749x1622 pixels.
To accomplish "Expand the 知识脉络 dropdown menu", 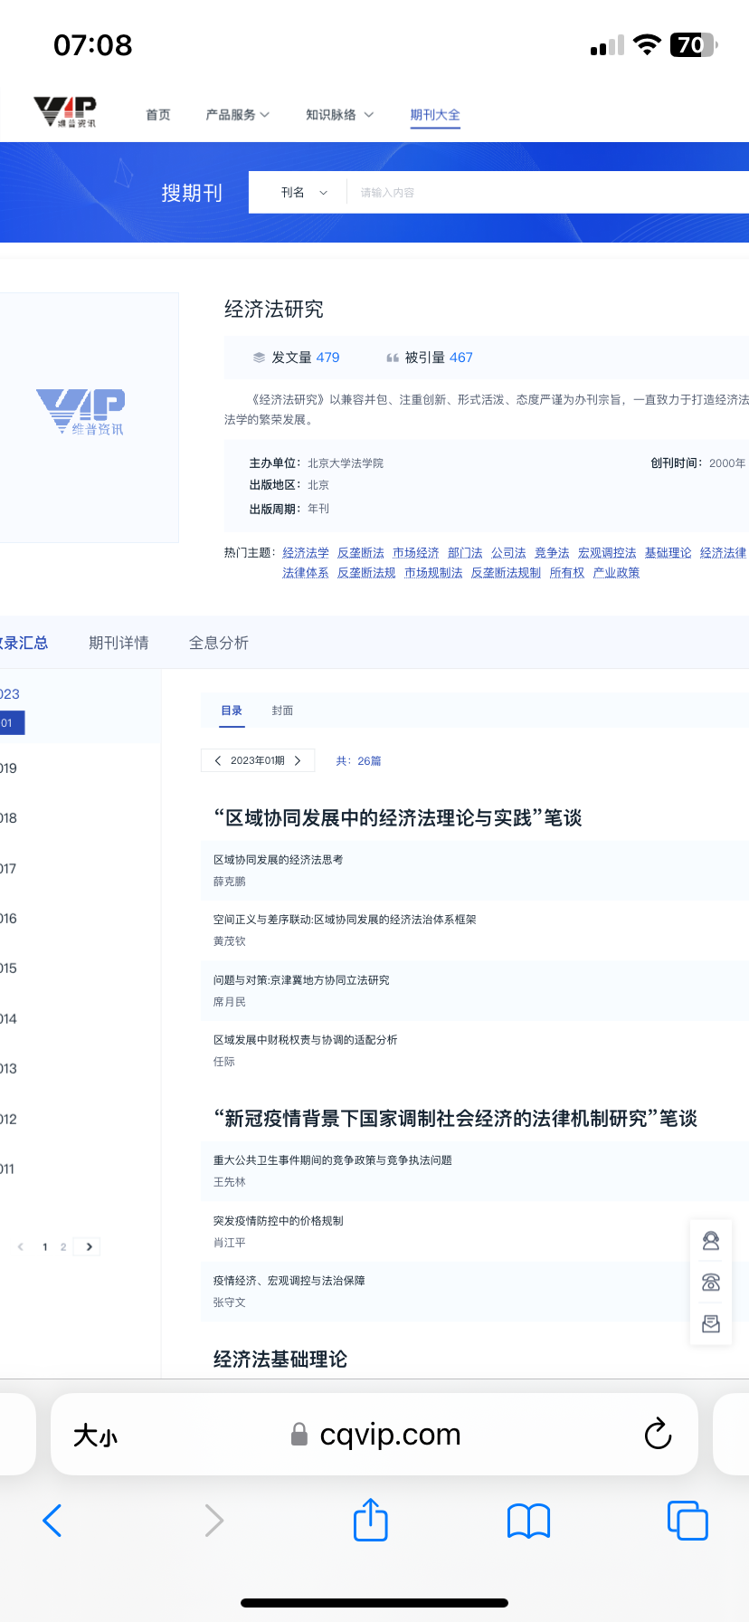I will coord(339,115).
